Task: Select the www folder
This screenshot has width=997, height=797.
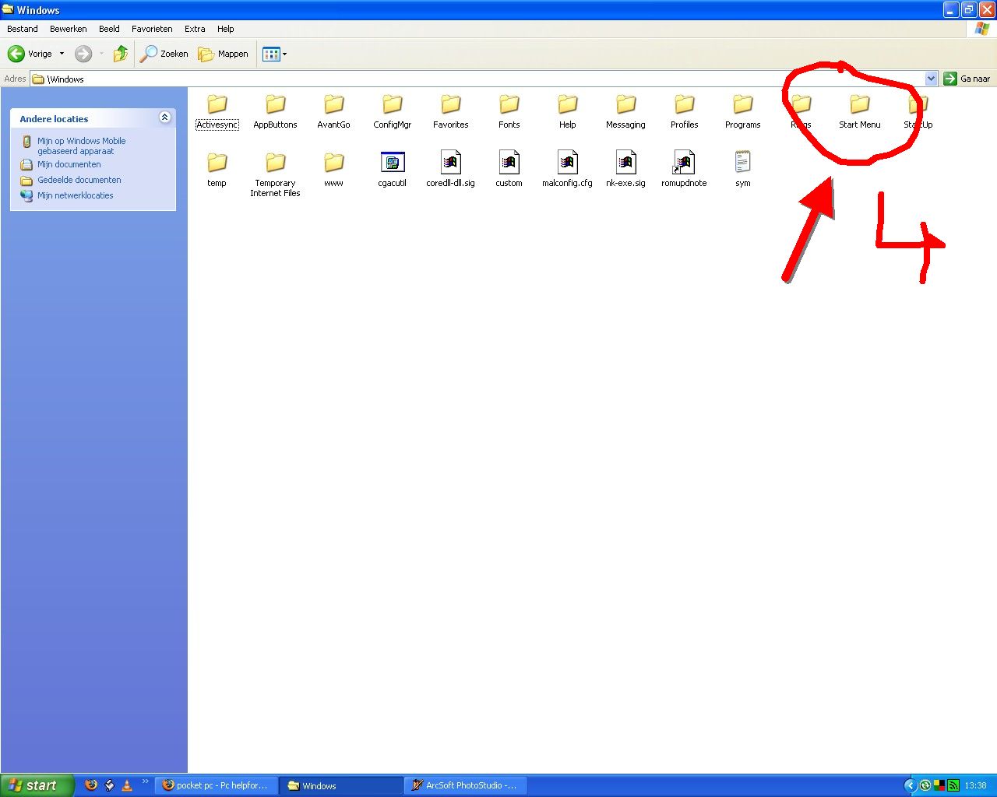Action: (x=333, y=170)
